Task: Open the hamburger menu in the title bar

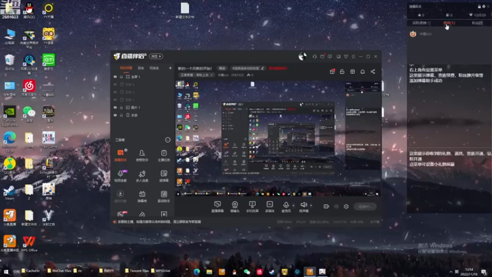Action: (353, 57)
